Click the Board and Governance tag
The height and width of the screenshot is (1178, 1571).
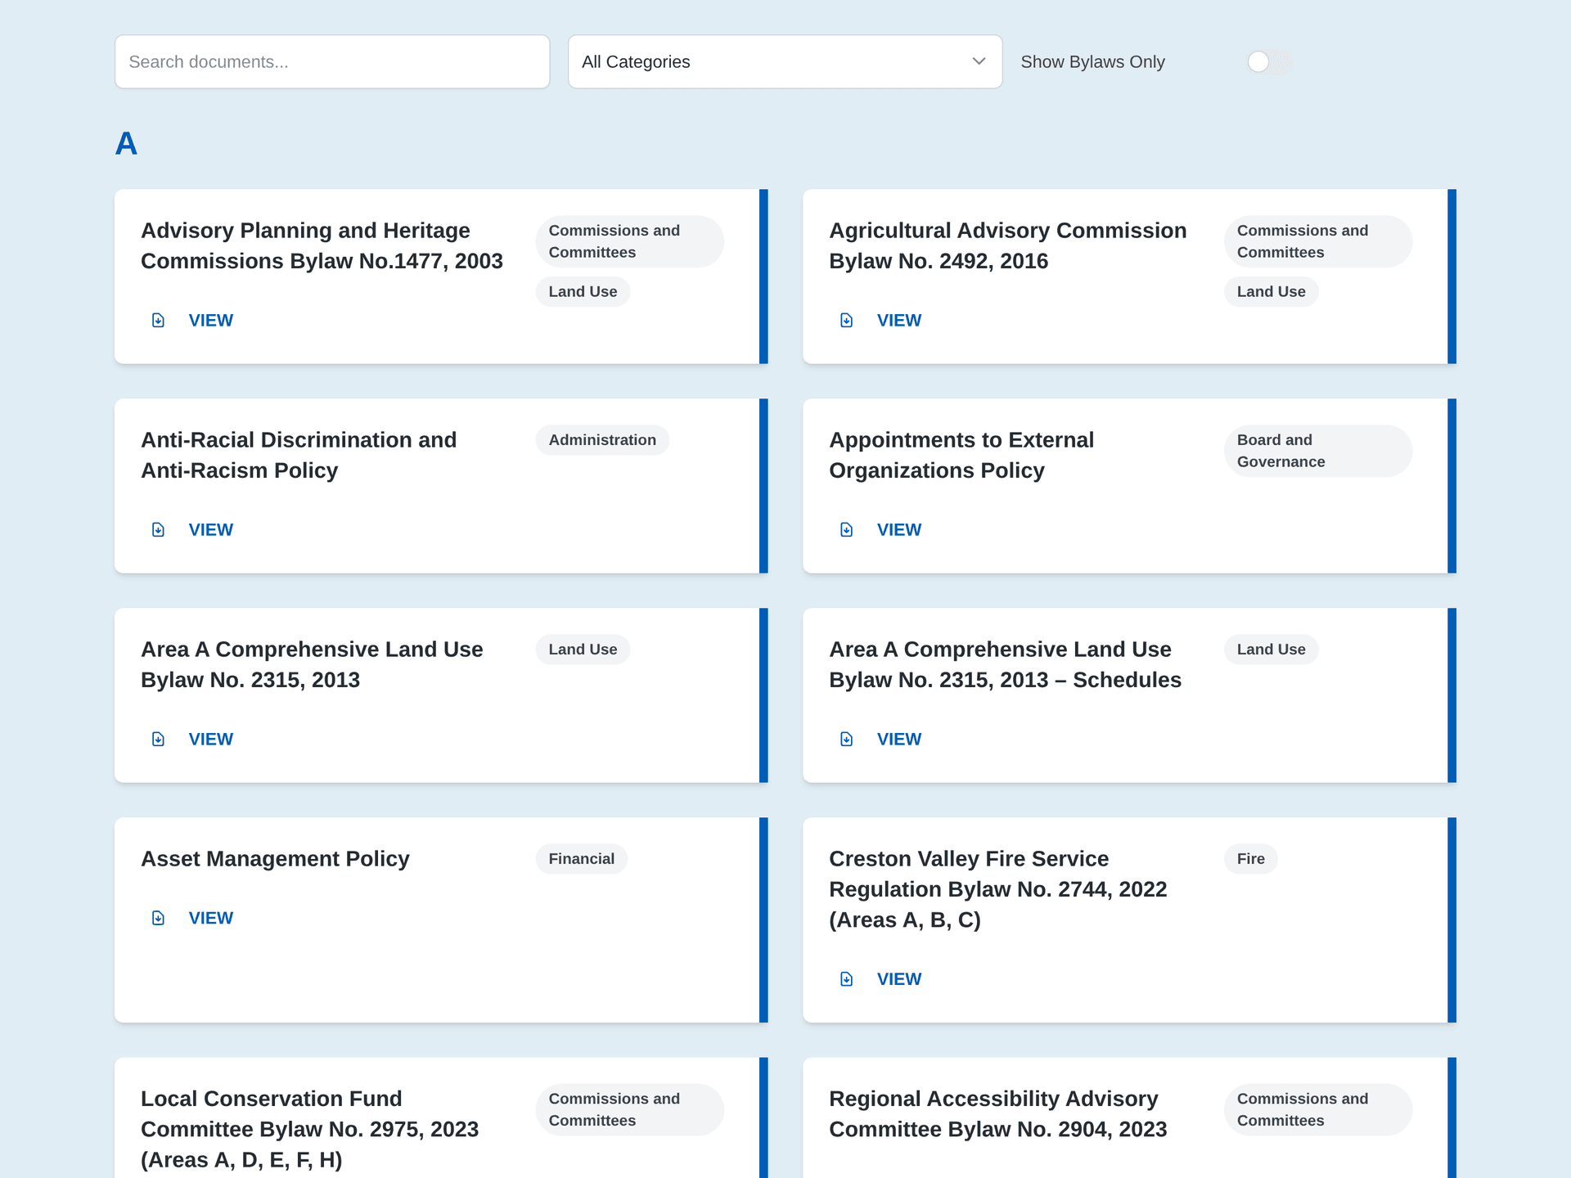tap(1317, 451)
